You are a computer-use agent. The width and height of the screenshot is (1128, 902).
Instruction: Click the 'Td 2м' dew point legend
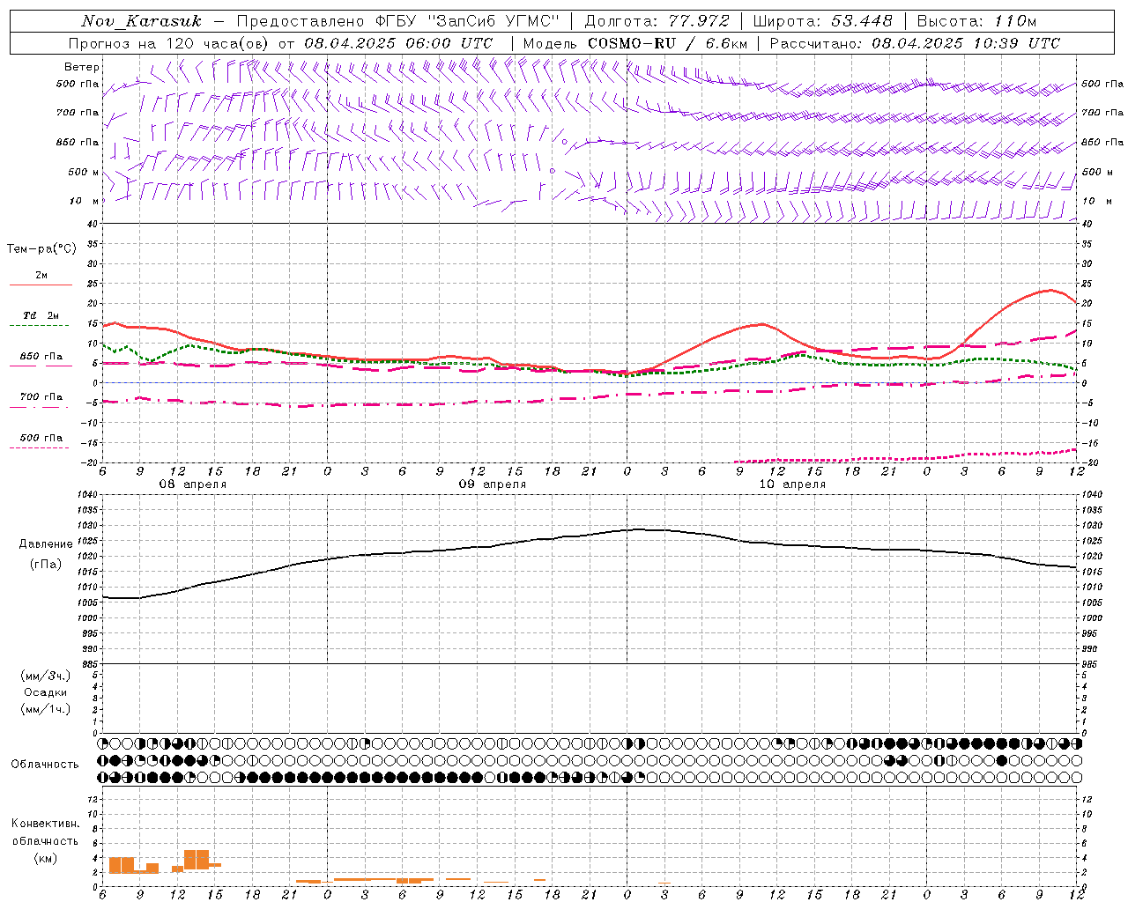(41, 315)
